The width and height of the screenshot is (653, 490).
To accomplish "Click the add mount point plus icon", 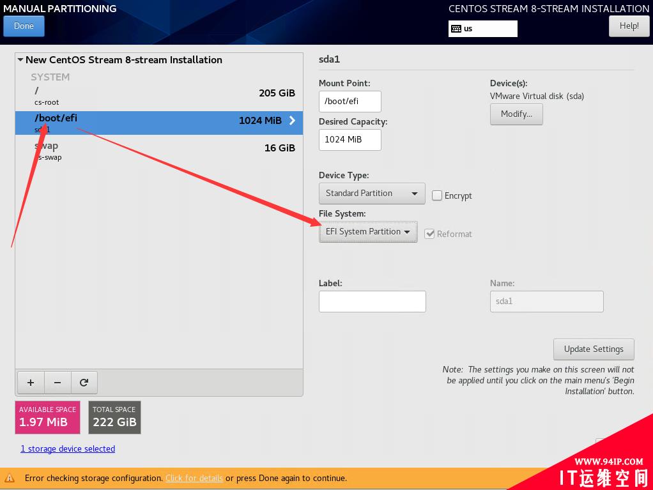I will click(31, 383).
